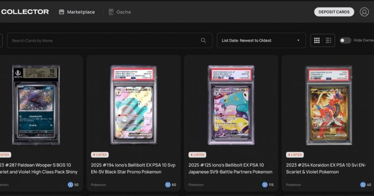This screenshot has height=196, width=374.
Task: Open 2025 #125 Iono's Bellibolt Japanese title
Action: pyautogui.click(x=230, y=168)
